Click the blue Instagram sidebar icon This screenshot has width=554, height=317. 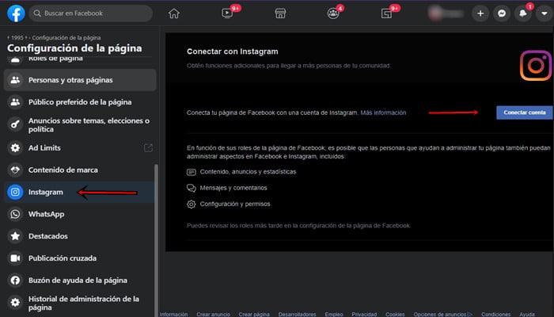click(15, 192)
